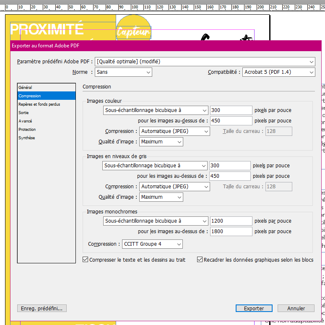The width and height of the screenshot is (325, 325).
Task: Open the Norme dropdown
Action: 123,72
